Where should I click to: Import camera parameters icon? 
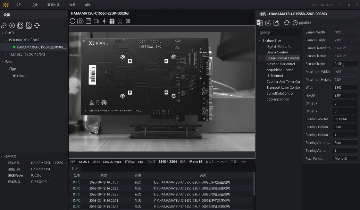tap(268, 23)
